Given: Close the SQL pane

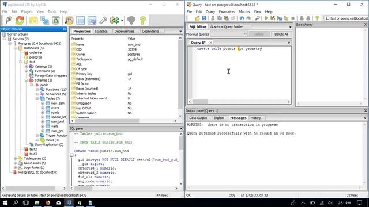Looking at the screenshot, I should tap(181, 129).
